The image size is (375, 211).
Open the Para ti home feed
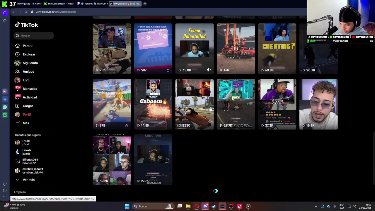[28, 46]
